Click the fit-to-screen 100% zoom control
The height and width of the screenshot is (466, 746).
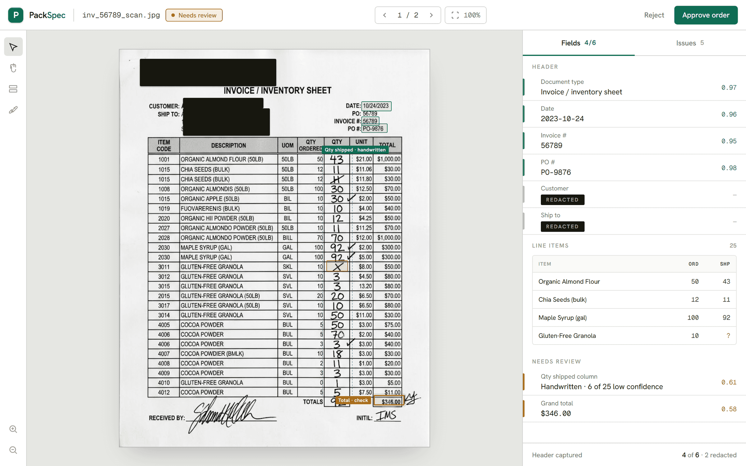[465, 15]
